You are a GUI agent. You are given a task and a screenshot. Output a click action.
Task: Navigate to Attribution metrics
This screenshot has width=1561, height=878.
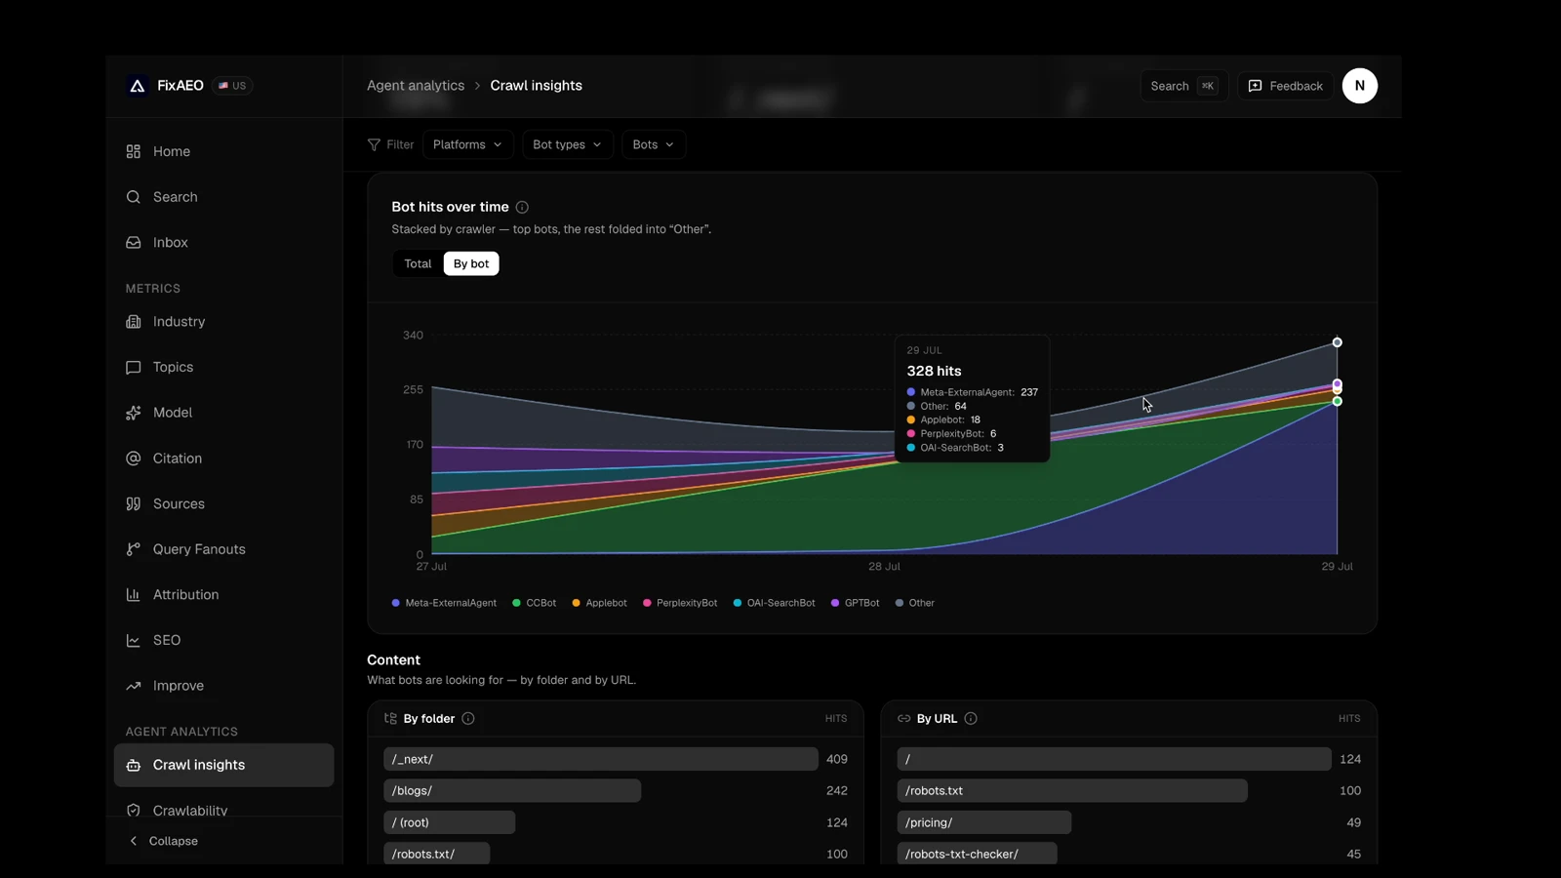(x=223, y=595)
